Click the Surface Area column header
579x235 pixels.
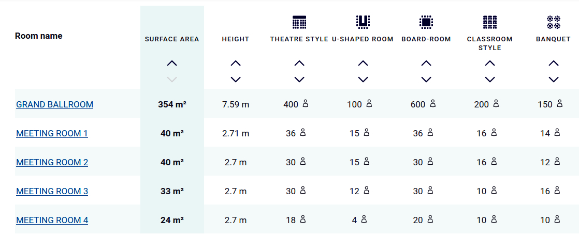point(172,39)
